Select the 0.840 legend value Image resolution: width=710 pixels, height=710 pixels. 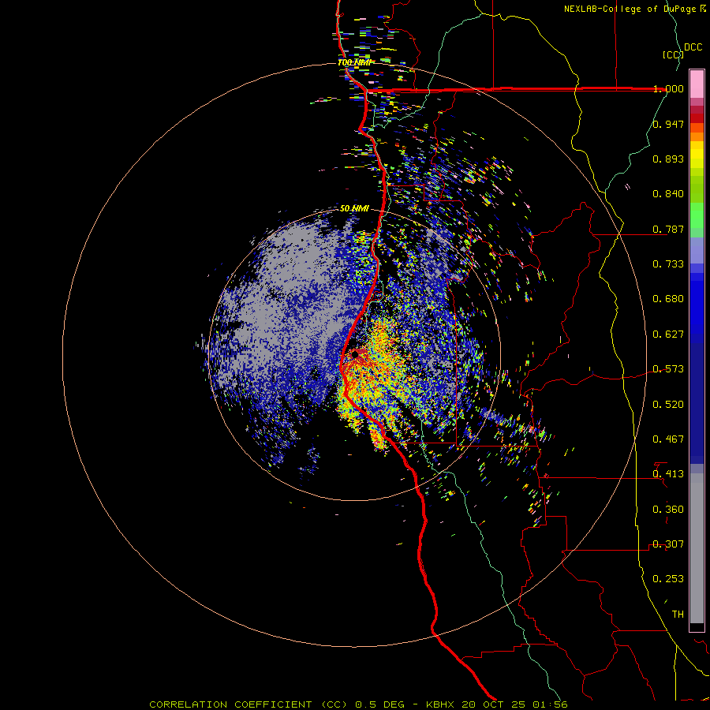pyautogui.click(x=668, y=194)
